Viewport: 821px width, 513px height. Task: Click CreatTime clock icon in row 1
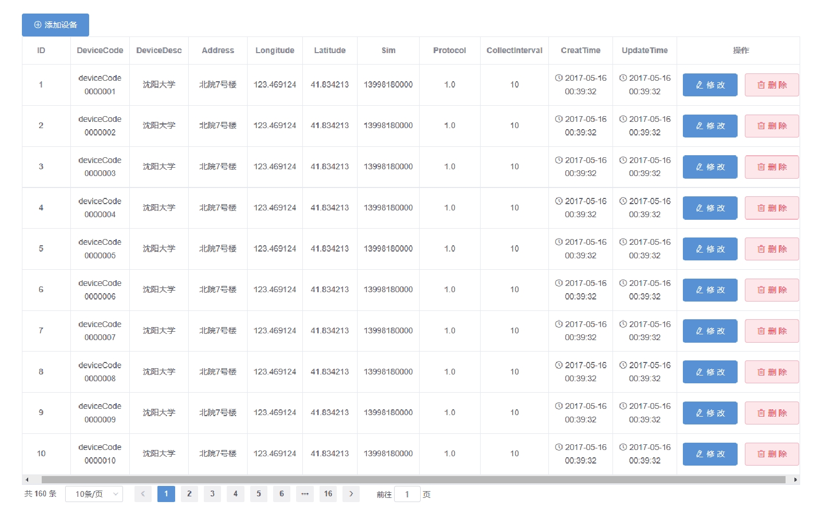pyautogui.click(x=559, y=78)
